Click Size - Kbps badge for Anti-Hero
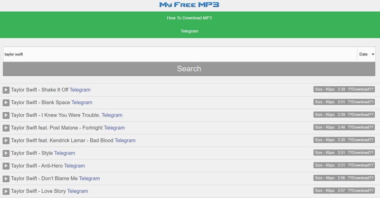This screenshot has height=198, width=380. coord(325,165)
